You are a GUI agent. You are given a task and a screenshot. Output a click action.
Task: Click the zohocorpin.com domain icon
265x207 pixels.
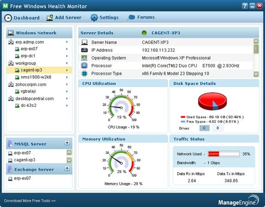tap(11, 84)
